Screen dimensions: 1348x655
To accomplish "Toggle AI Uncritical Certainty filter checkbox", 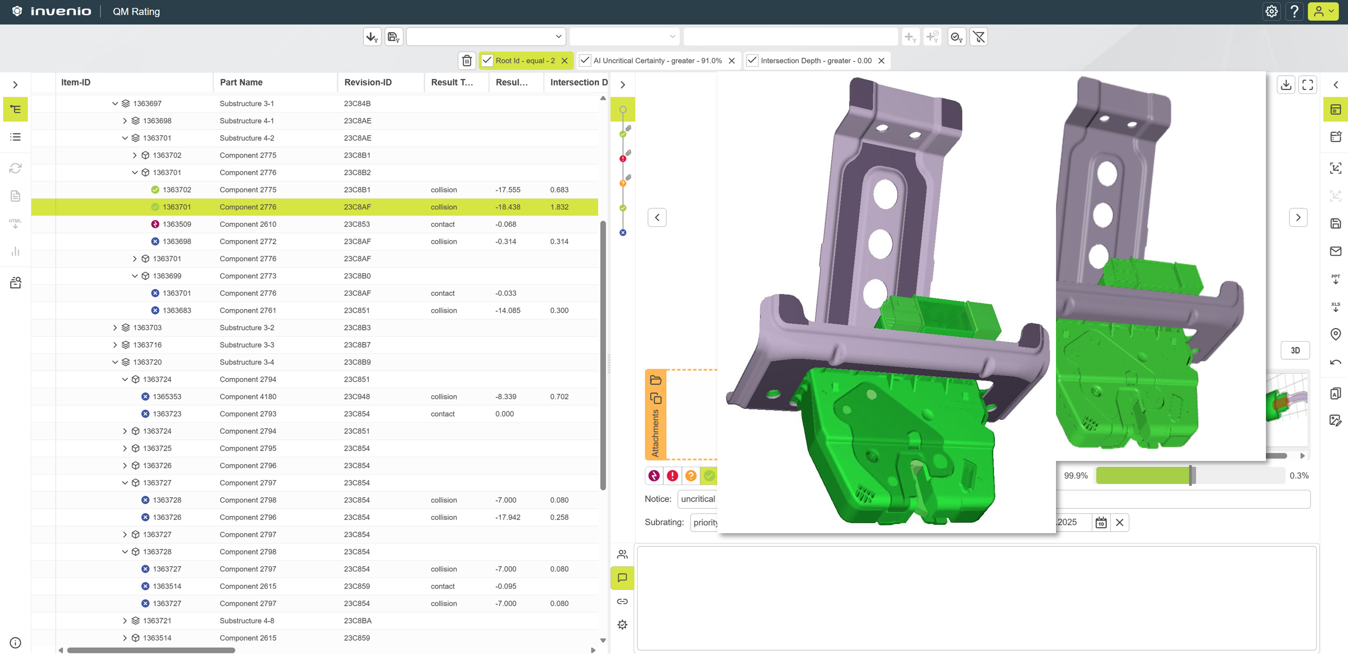I will pyautogui.click(x=585, y=61).
